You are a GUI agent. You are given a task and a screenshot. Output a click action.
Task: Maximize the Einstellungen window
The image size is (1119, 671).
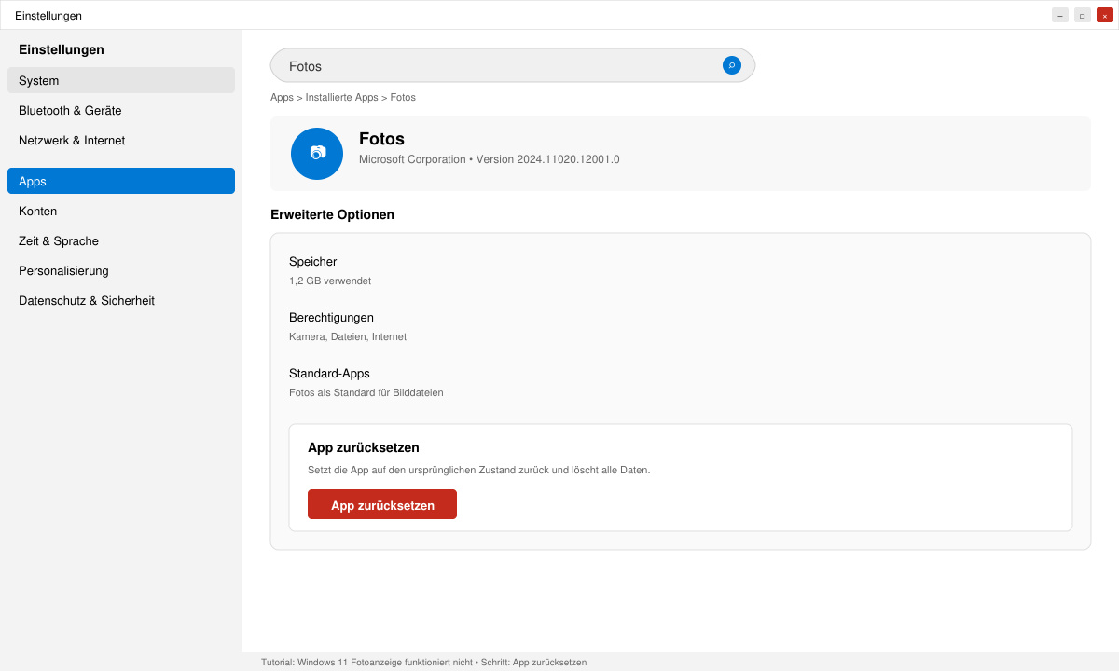(1083, 15)
